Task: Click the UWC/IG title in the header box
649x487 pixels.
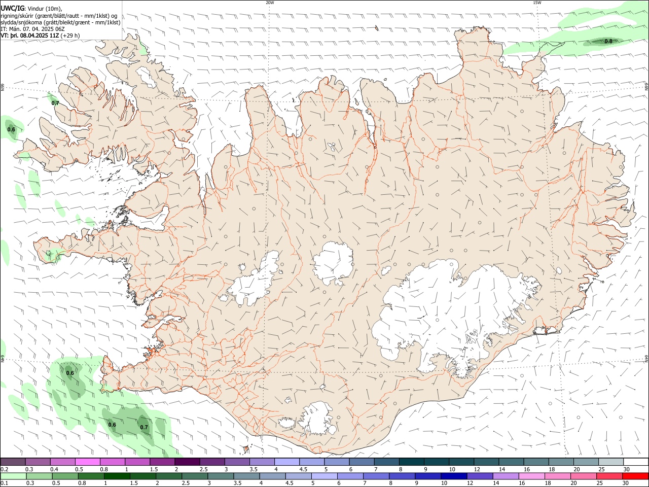Action: (x=12, y=9)
